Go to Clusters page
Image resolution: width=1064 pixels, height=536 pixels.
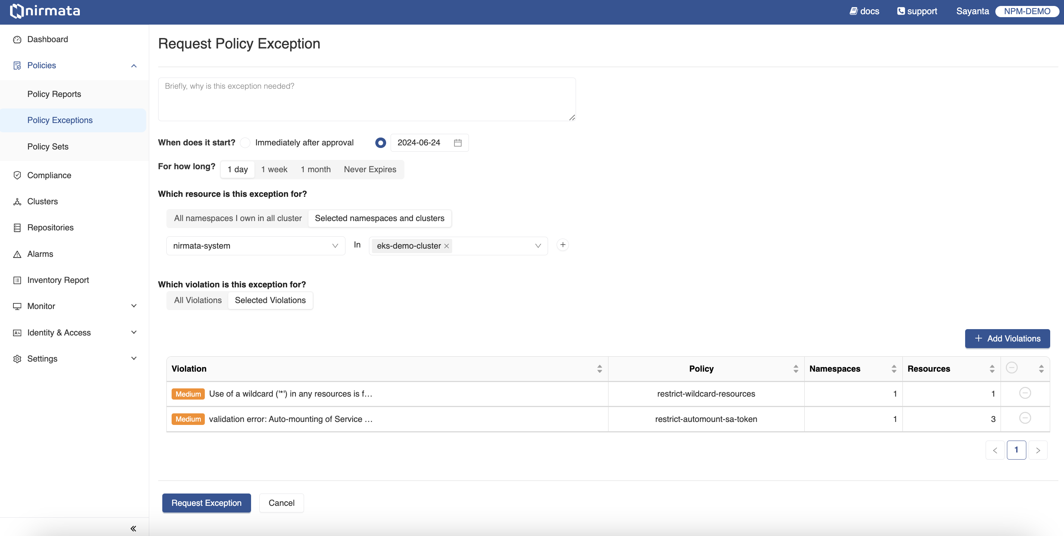click(x=43, y=201)
